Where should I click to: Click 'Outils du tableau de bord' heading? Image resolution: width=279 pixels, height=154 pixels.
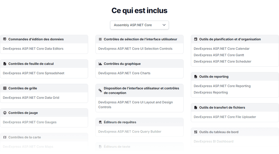pyautogui.click(x=219, y=132)
